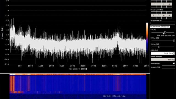Click the Antenna power label
176x99 pixels.
155,64
